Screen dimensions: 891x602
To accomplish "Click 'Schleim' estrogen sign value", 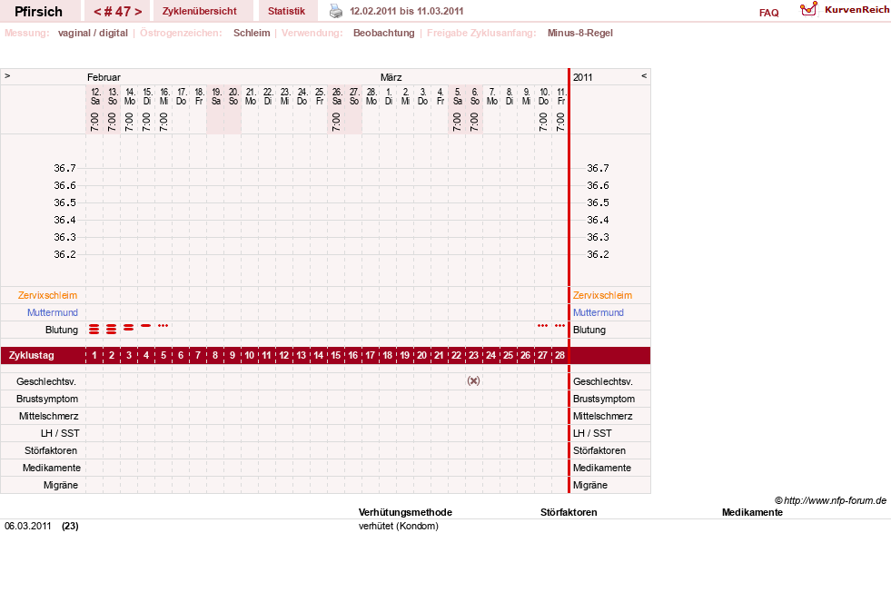I will pos(252,33).
